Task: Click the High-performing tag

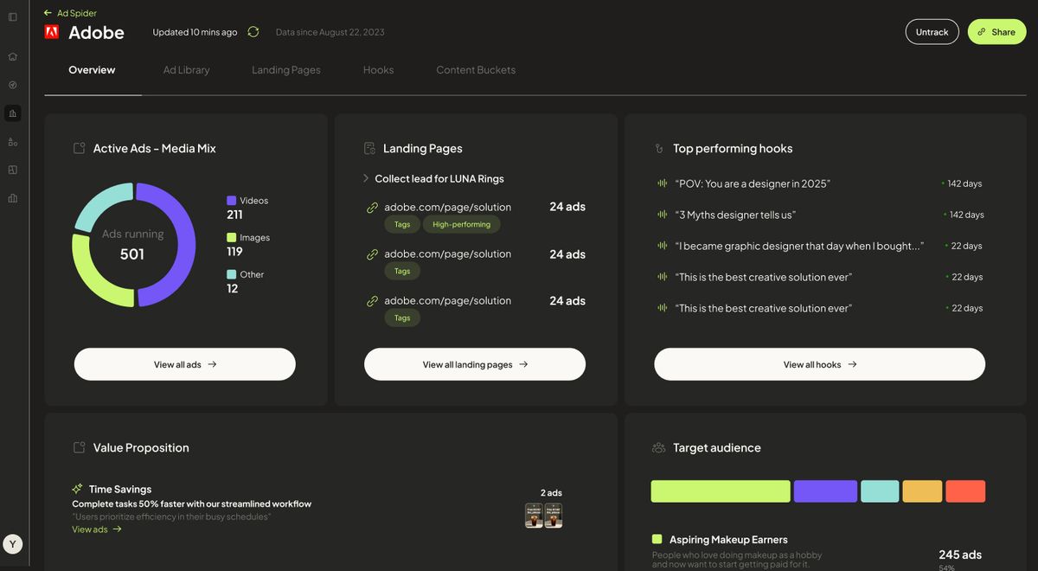Action: coord(462,224)
